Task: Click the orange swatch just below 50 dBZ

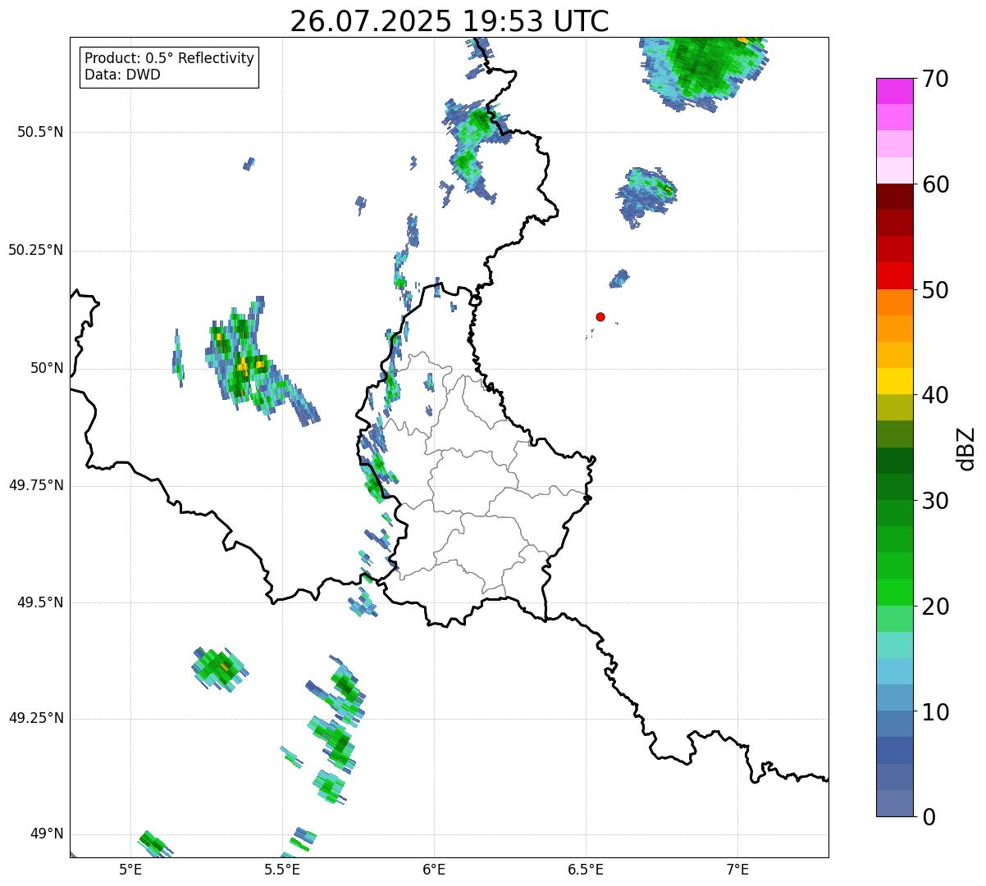Action: coord(895,302)
